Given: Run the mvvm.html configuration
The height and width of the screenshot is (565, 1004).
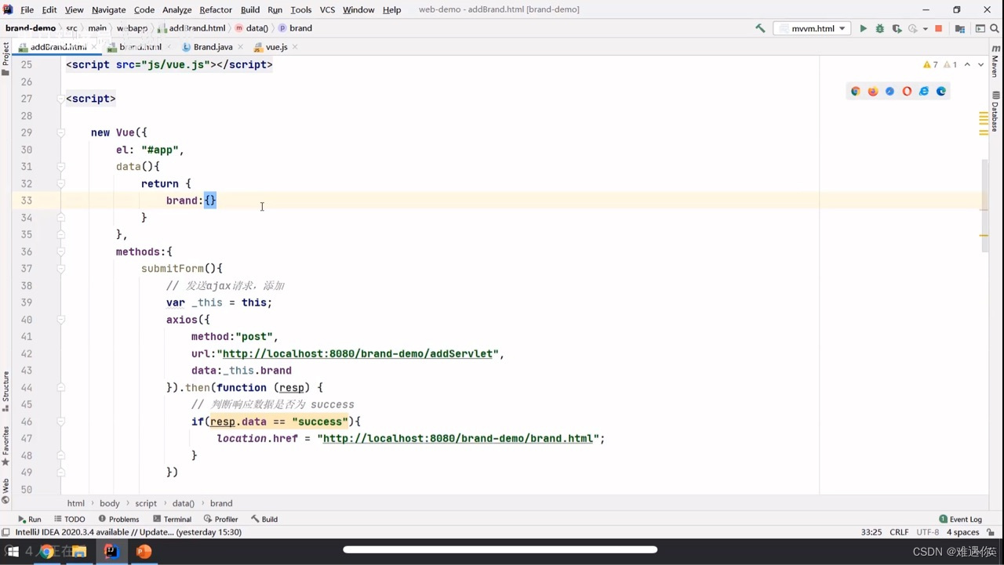Looking at the screenshot, I should click(x=863, y=28).
